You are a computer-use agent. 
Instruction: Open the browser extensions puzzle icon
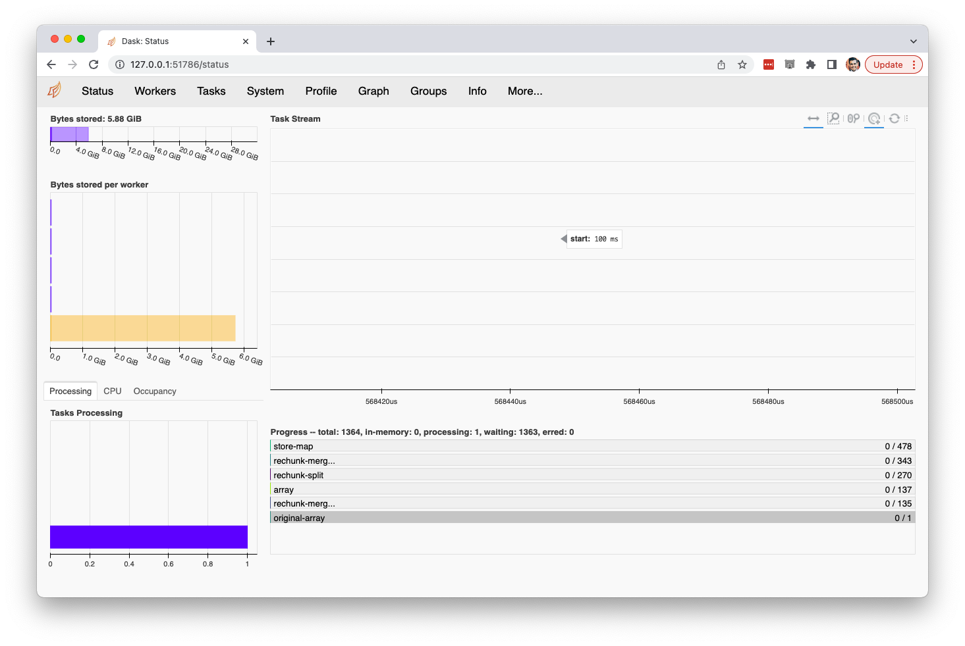point(810,64)
